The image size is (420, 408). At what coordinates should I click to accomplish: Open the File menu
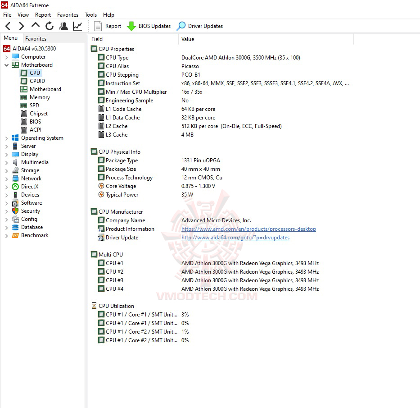point(7,15)
